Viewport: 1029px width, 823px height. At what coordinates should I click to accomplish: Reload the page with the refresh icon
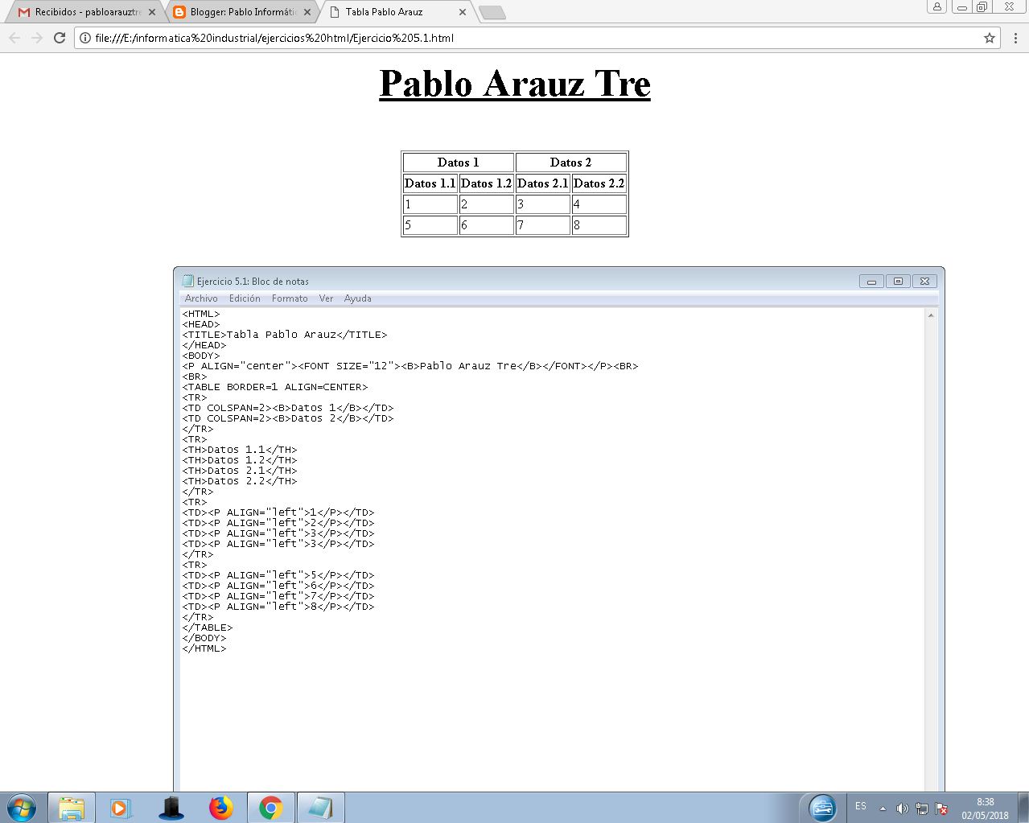(x=59, y=38)
